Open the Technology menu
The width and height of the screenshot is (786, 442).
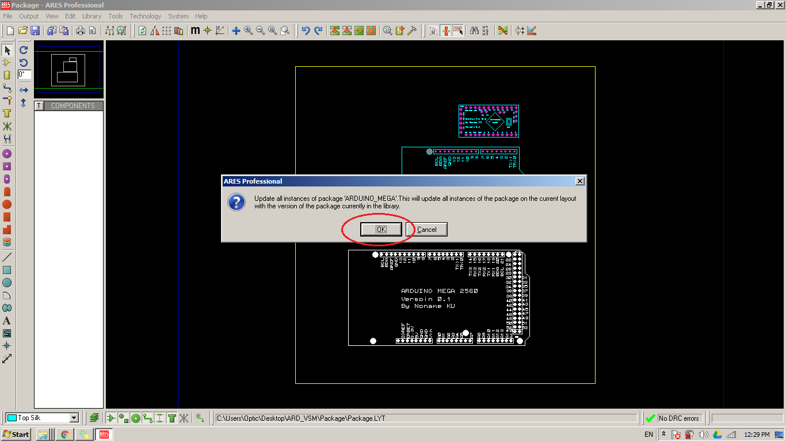pyautogui.click(x=145, y=16)
